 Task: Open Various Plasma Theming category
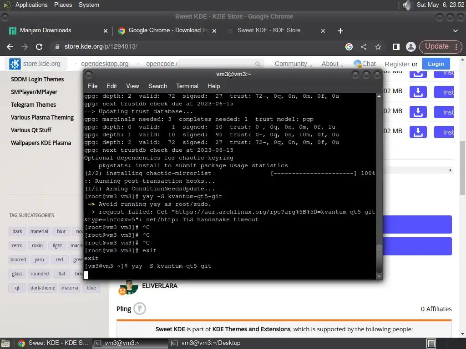tap(42, 118)
